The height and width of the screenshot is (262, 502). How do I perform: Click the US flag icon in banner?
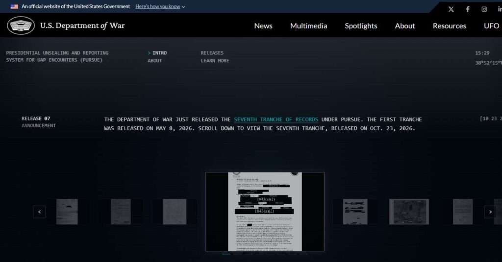[x=14, y=6]
